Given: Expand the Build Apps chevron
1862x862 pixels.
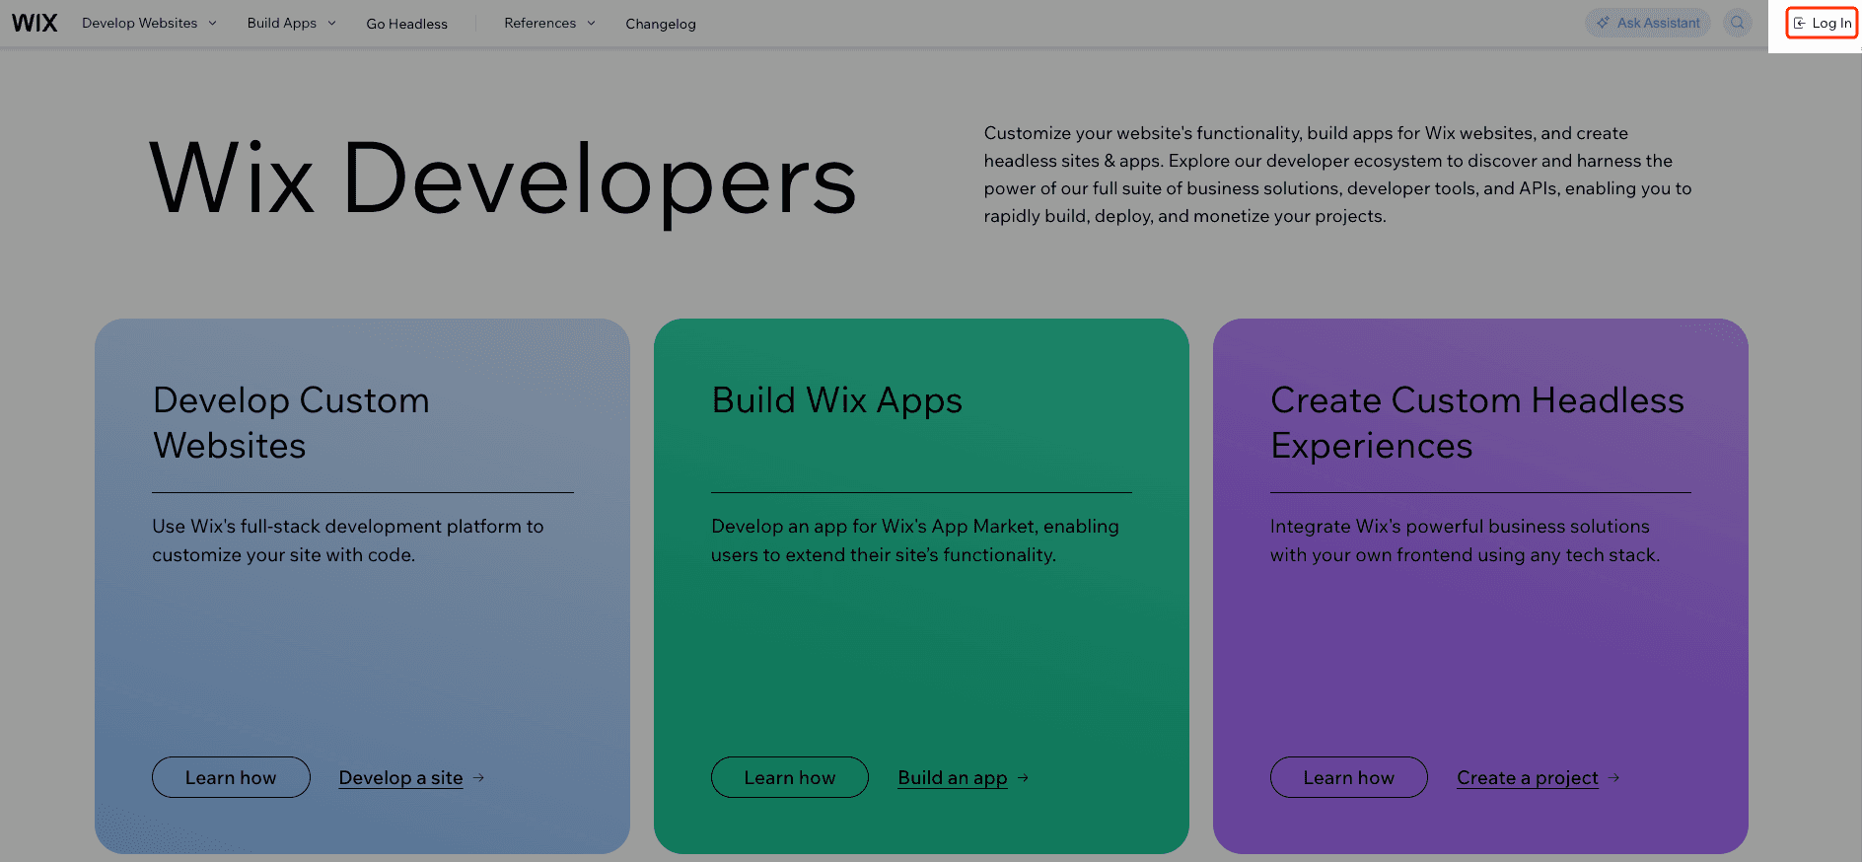Looking at the screenshot, I should point(331,23).
